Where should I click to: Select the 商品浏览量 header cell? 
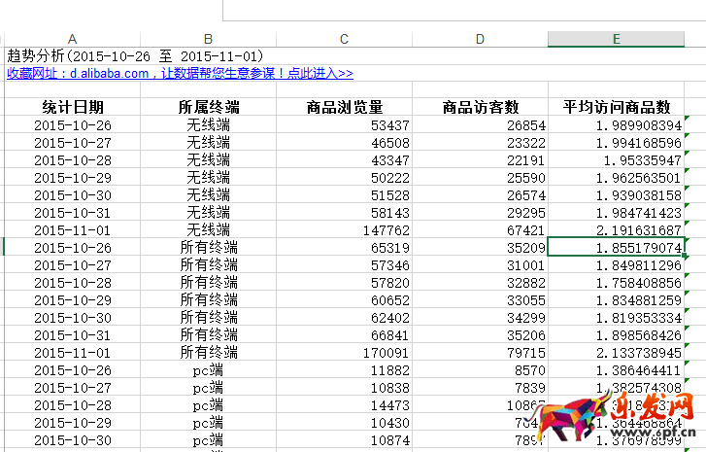344,107
